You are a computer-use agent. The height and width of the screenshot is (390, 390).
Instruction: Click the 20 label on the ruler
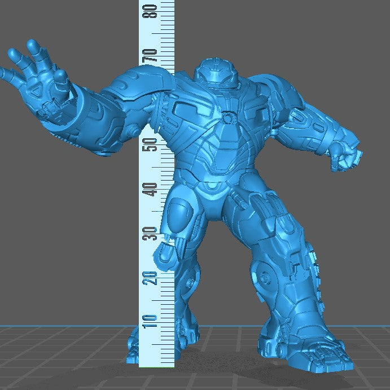(x=150, y=278)
